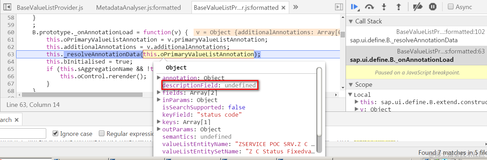Expand the v: Object variable
487x160 pixels.
tap(356, 109)
